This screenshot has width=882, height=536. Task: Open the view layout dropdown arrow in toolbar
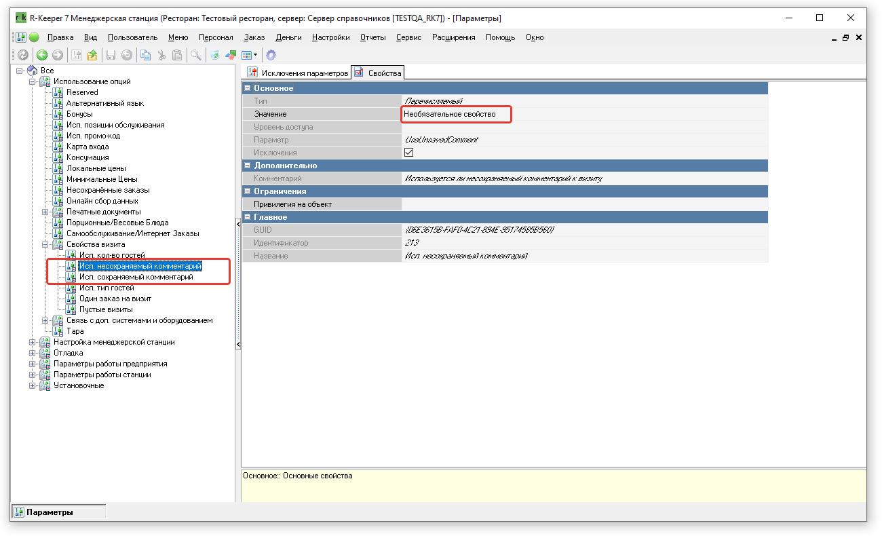(x=256, y=56)
